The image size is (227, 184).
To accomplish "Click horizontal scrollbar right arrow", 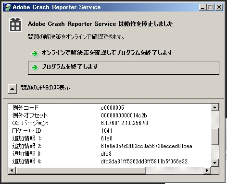I will pyautogui.click(x=207, y=170).
